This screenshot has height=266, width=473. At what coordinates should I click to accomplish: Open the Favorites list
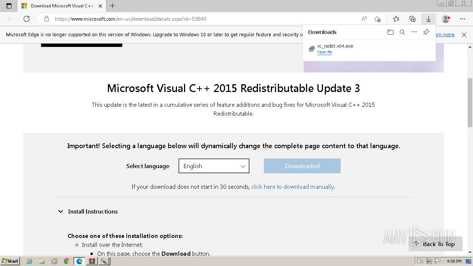(x=396, y=19)
